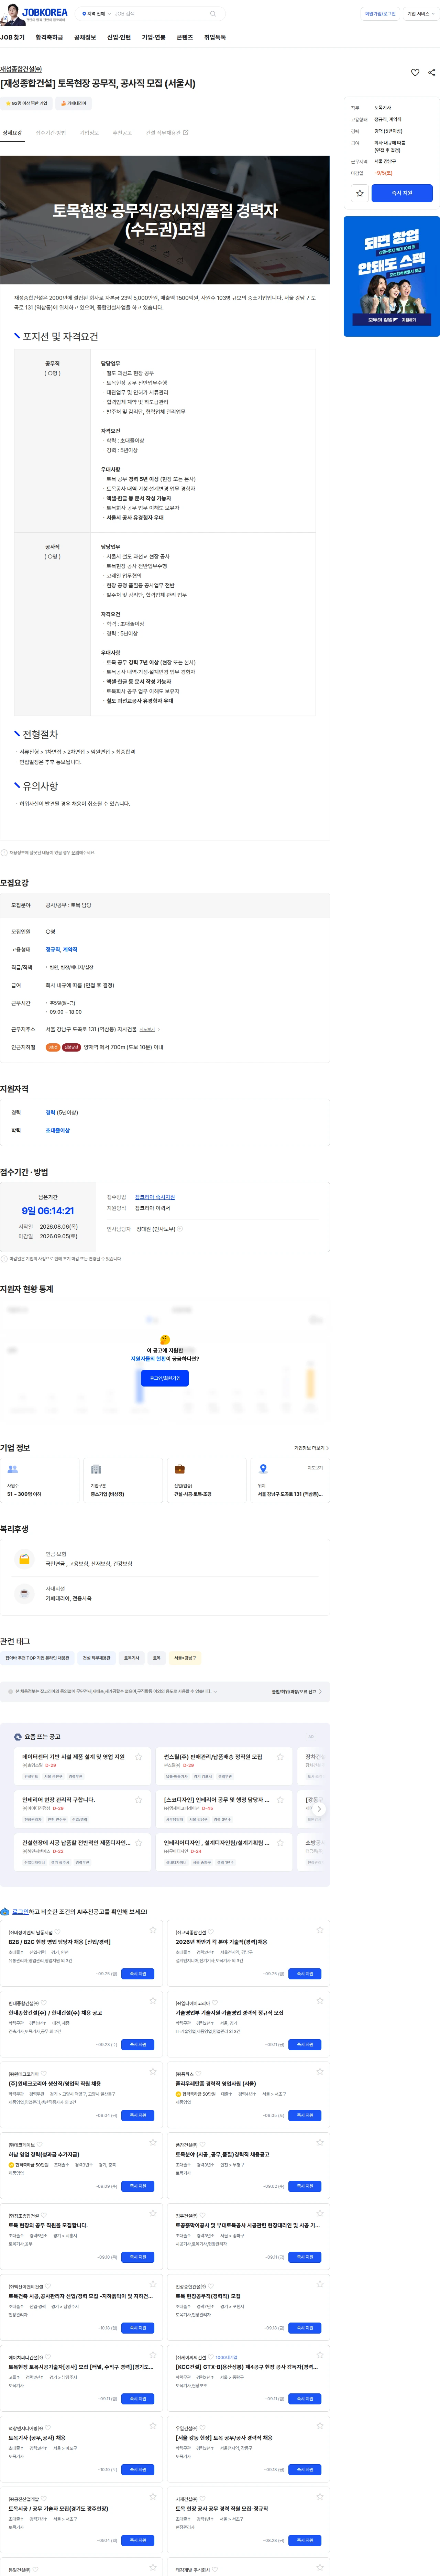The height and width of the screenshot is (2576, 440).
Task: Click 지도보기 link next to 근무지주소
Action: tap(147, 1029)
